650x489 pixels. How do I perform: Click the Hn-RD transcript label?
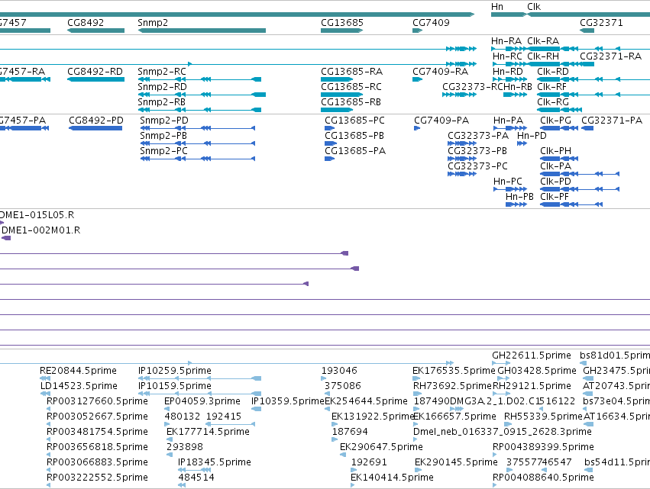click(x=508, y=71)
